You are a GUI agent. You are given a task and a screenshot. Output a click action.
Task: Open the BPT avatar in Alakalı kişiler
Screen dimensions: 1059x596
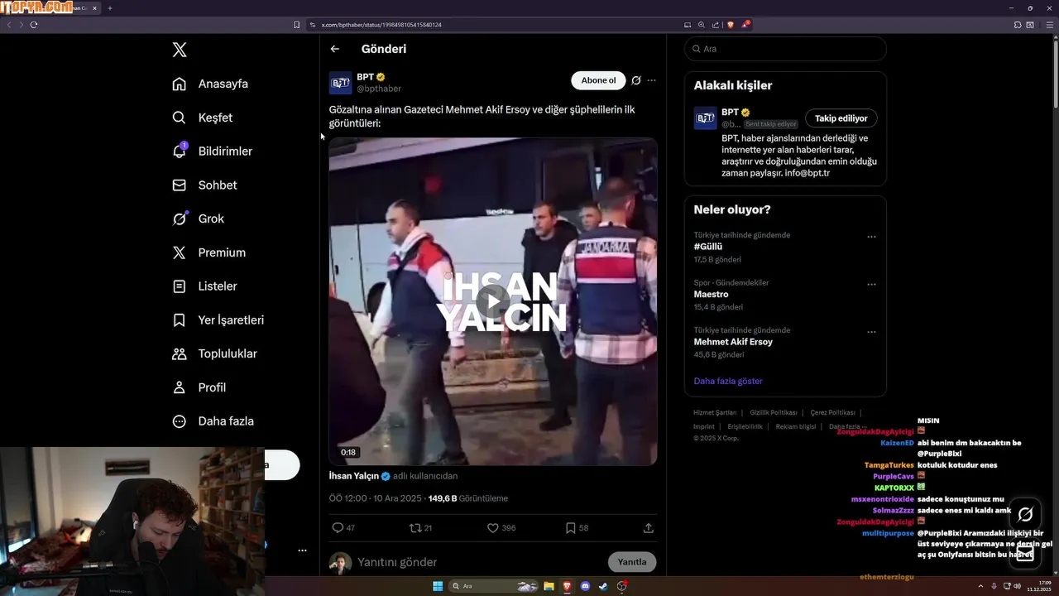click(705, 118)
